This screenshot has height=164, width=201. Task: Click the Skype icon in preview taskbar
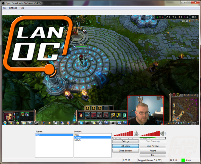pos(81,123)
